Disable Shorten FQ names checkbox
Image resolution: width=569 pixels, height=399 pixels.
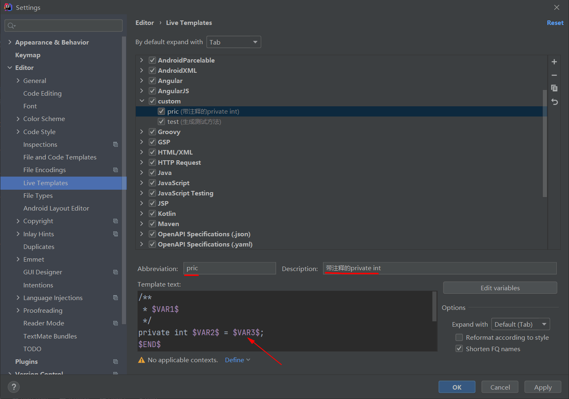[x=459, y=349]
